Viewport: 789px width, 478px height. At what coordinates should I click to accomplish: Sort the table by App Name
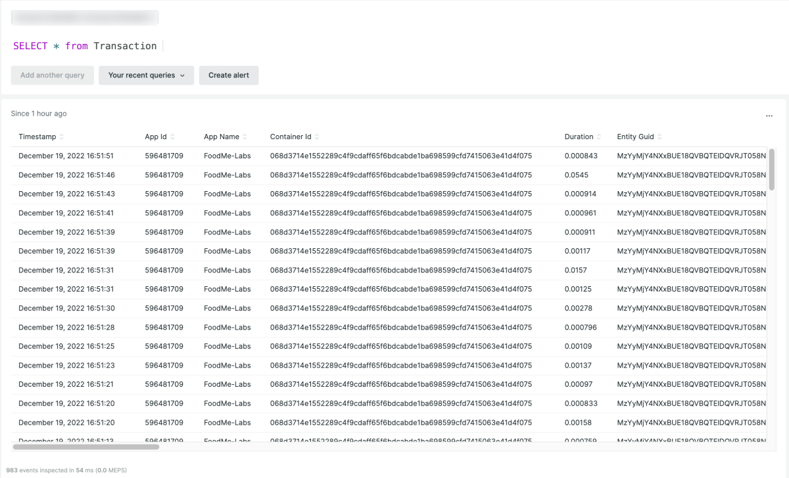click(x=220, y=137)
